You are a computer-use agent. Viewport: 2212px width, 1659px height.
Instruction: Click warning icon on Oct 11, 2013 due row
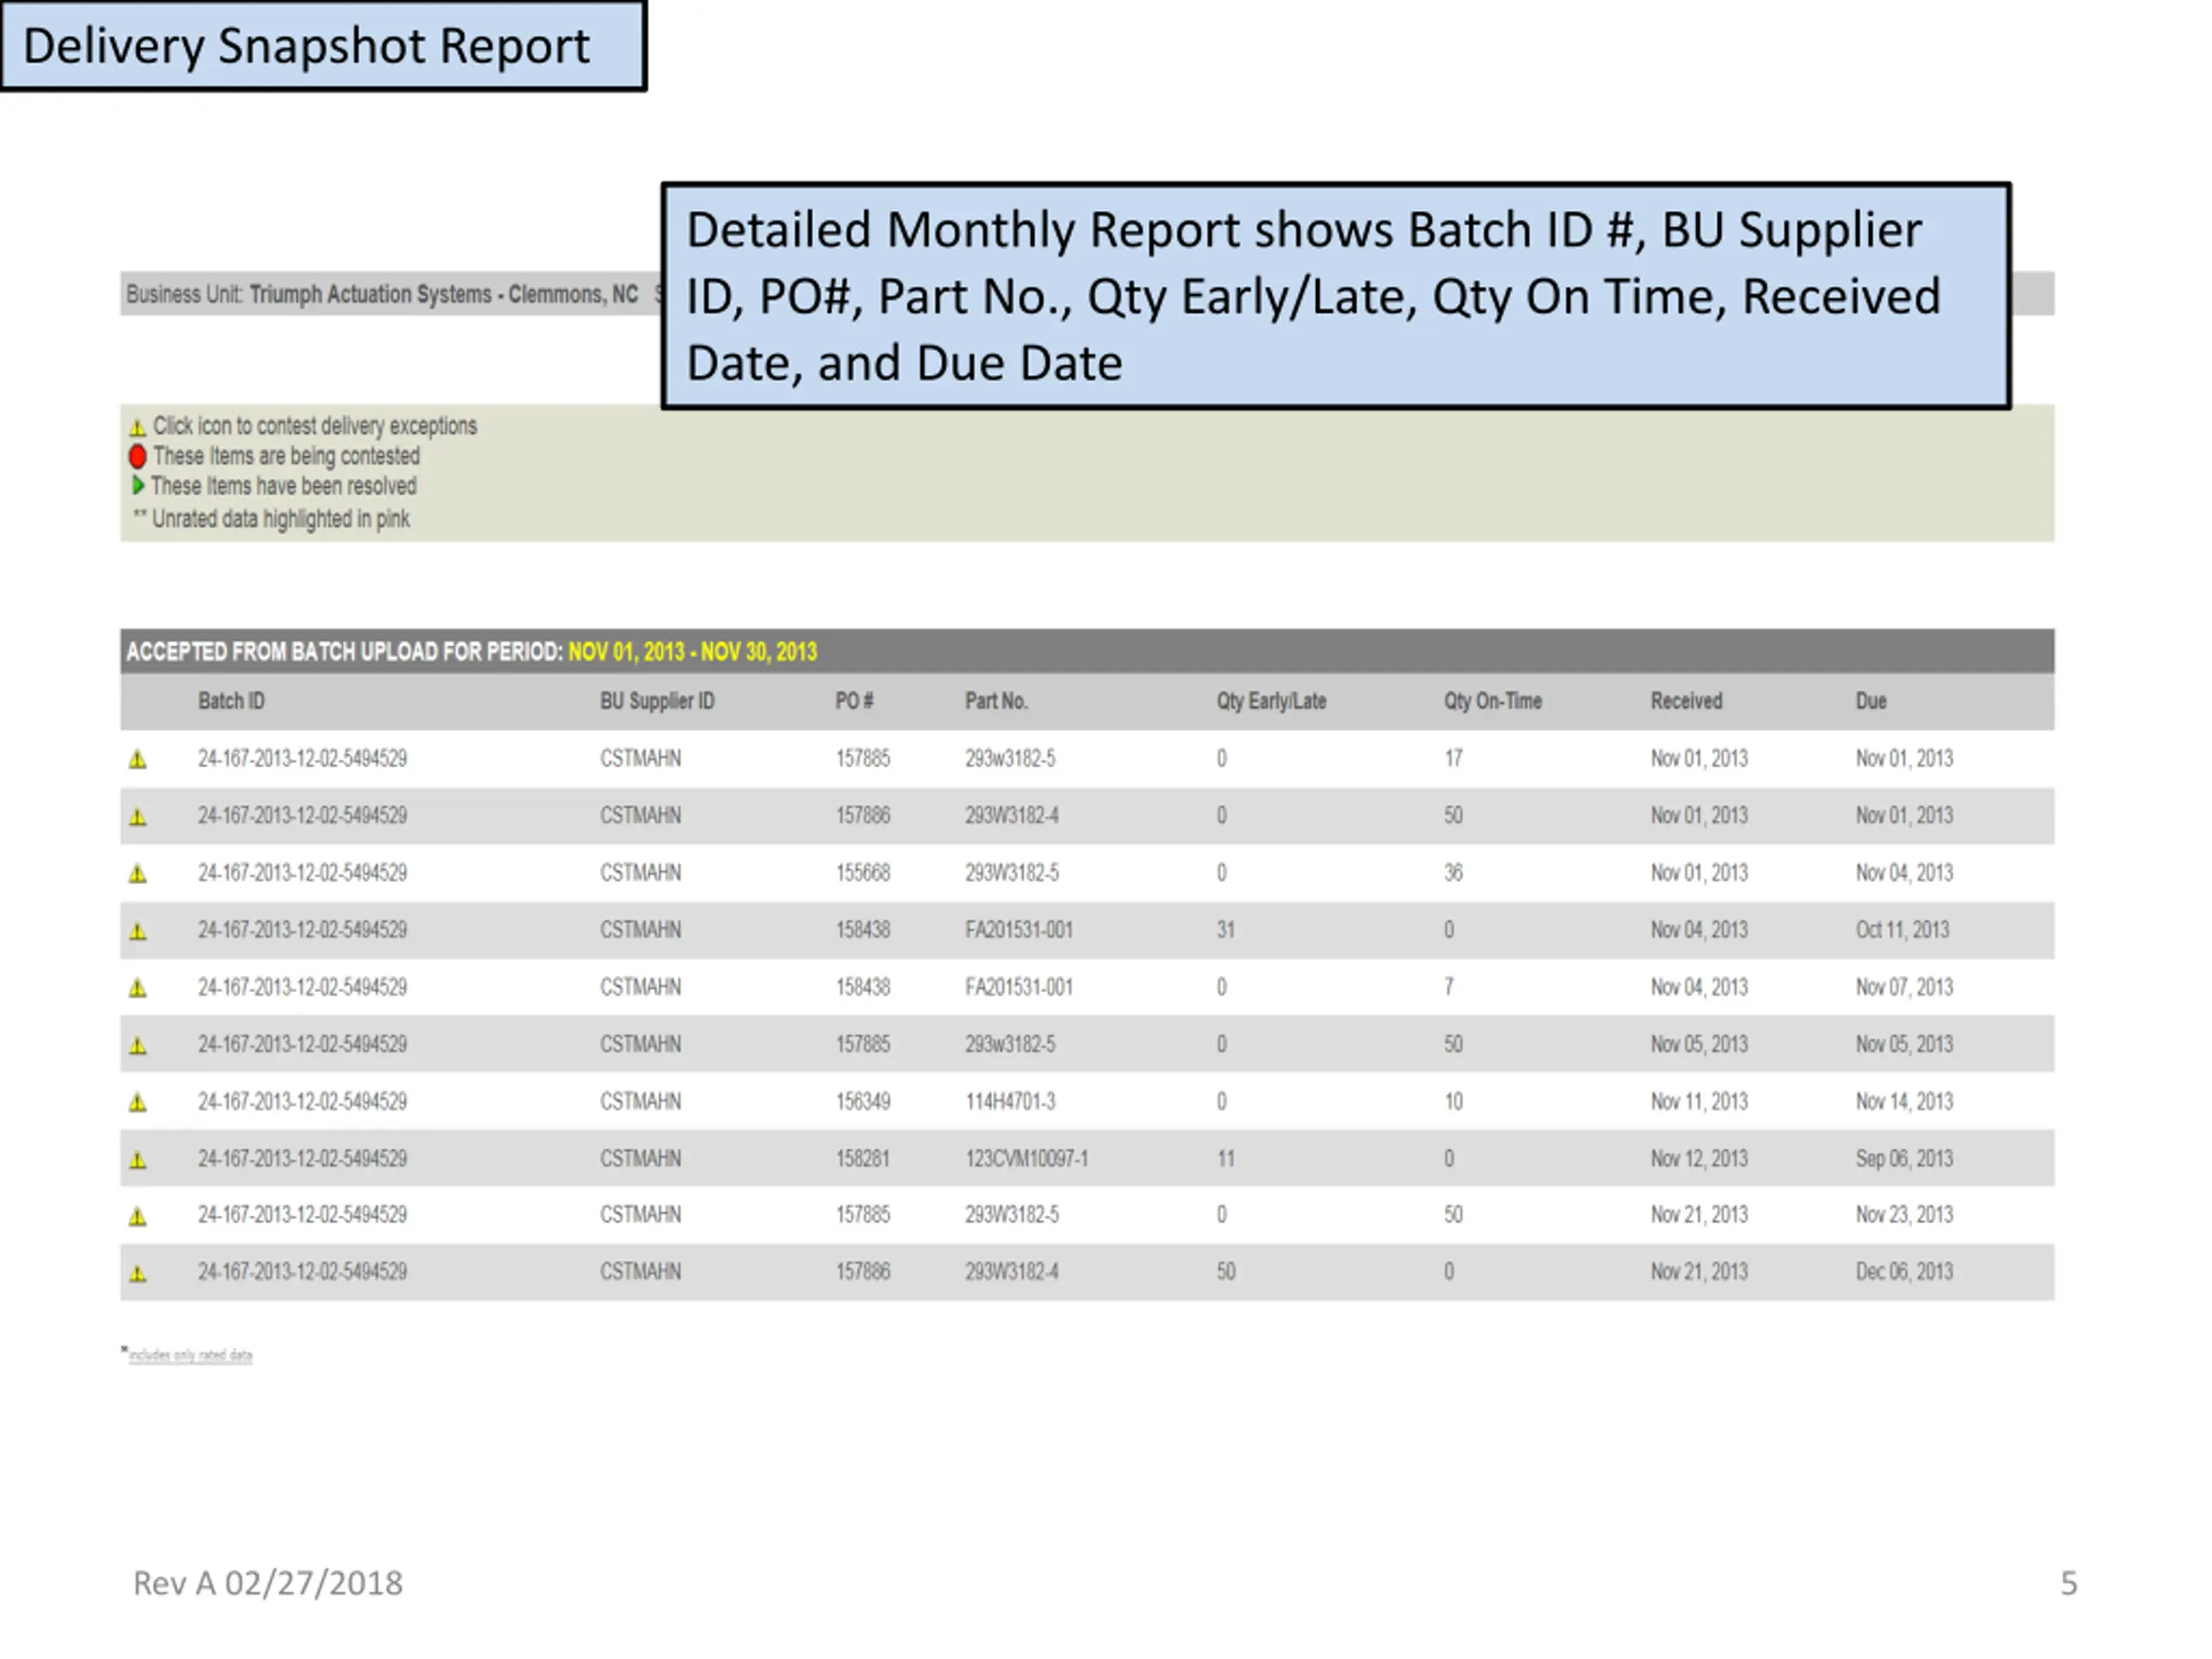138,931
